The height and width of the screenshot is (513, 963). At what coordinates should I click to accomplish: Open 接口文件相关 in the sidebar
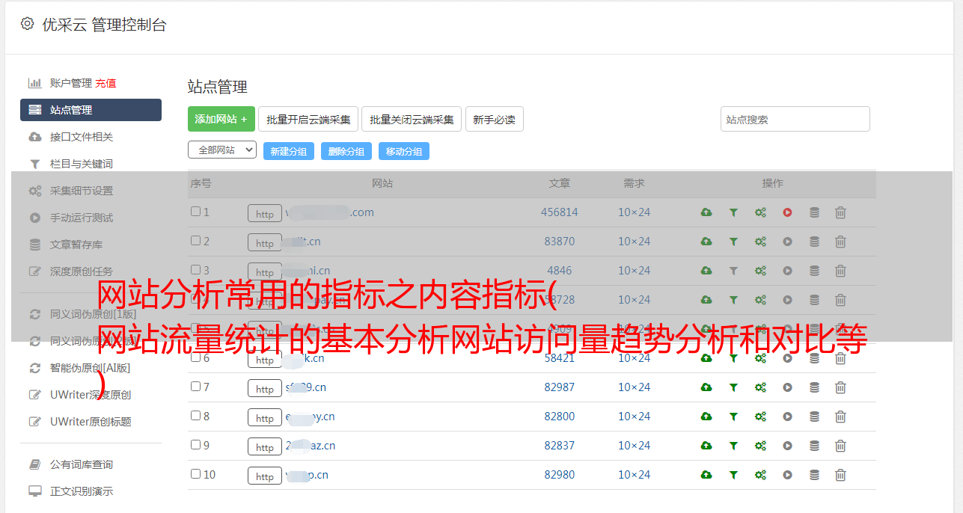tap(82, 137)
